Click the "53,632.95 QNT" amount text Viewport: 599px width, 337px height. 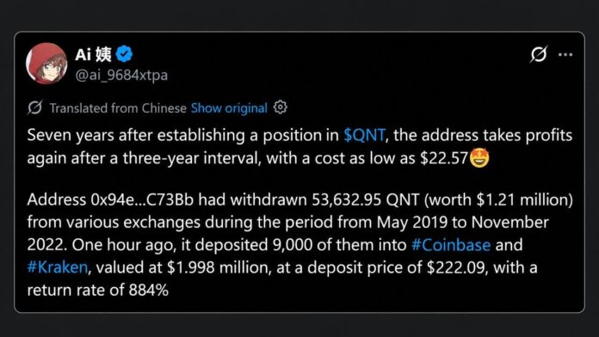366,199
